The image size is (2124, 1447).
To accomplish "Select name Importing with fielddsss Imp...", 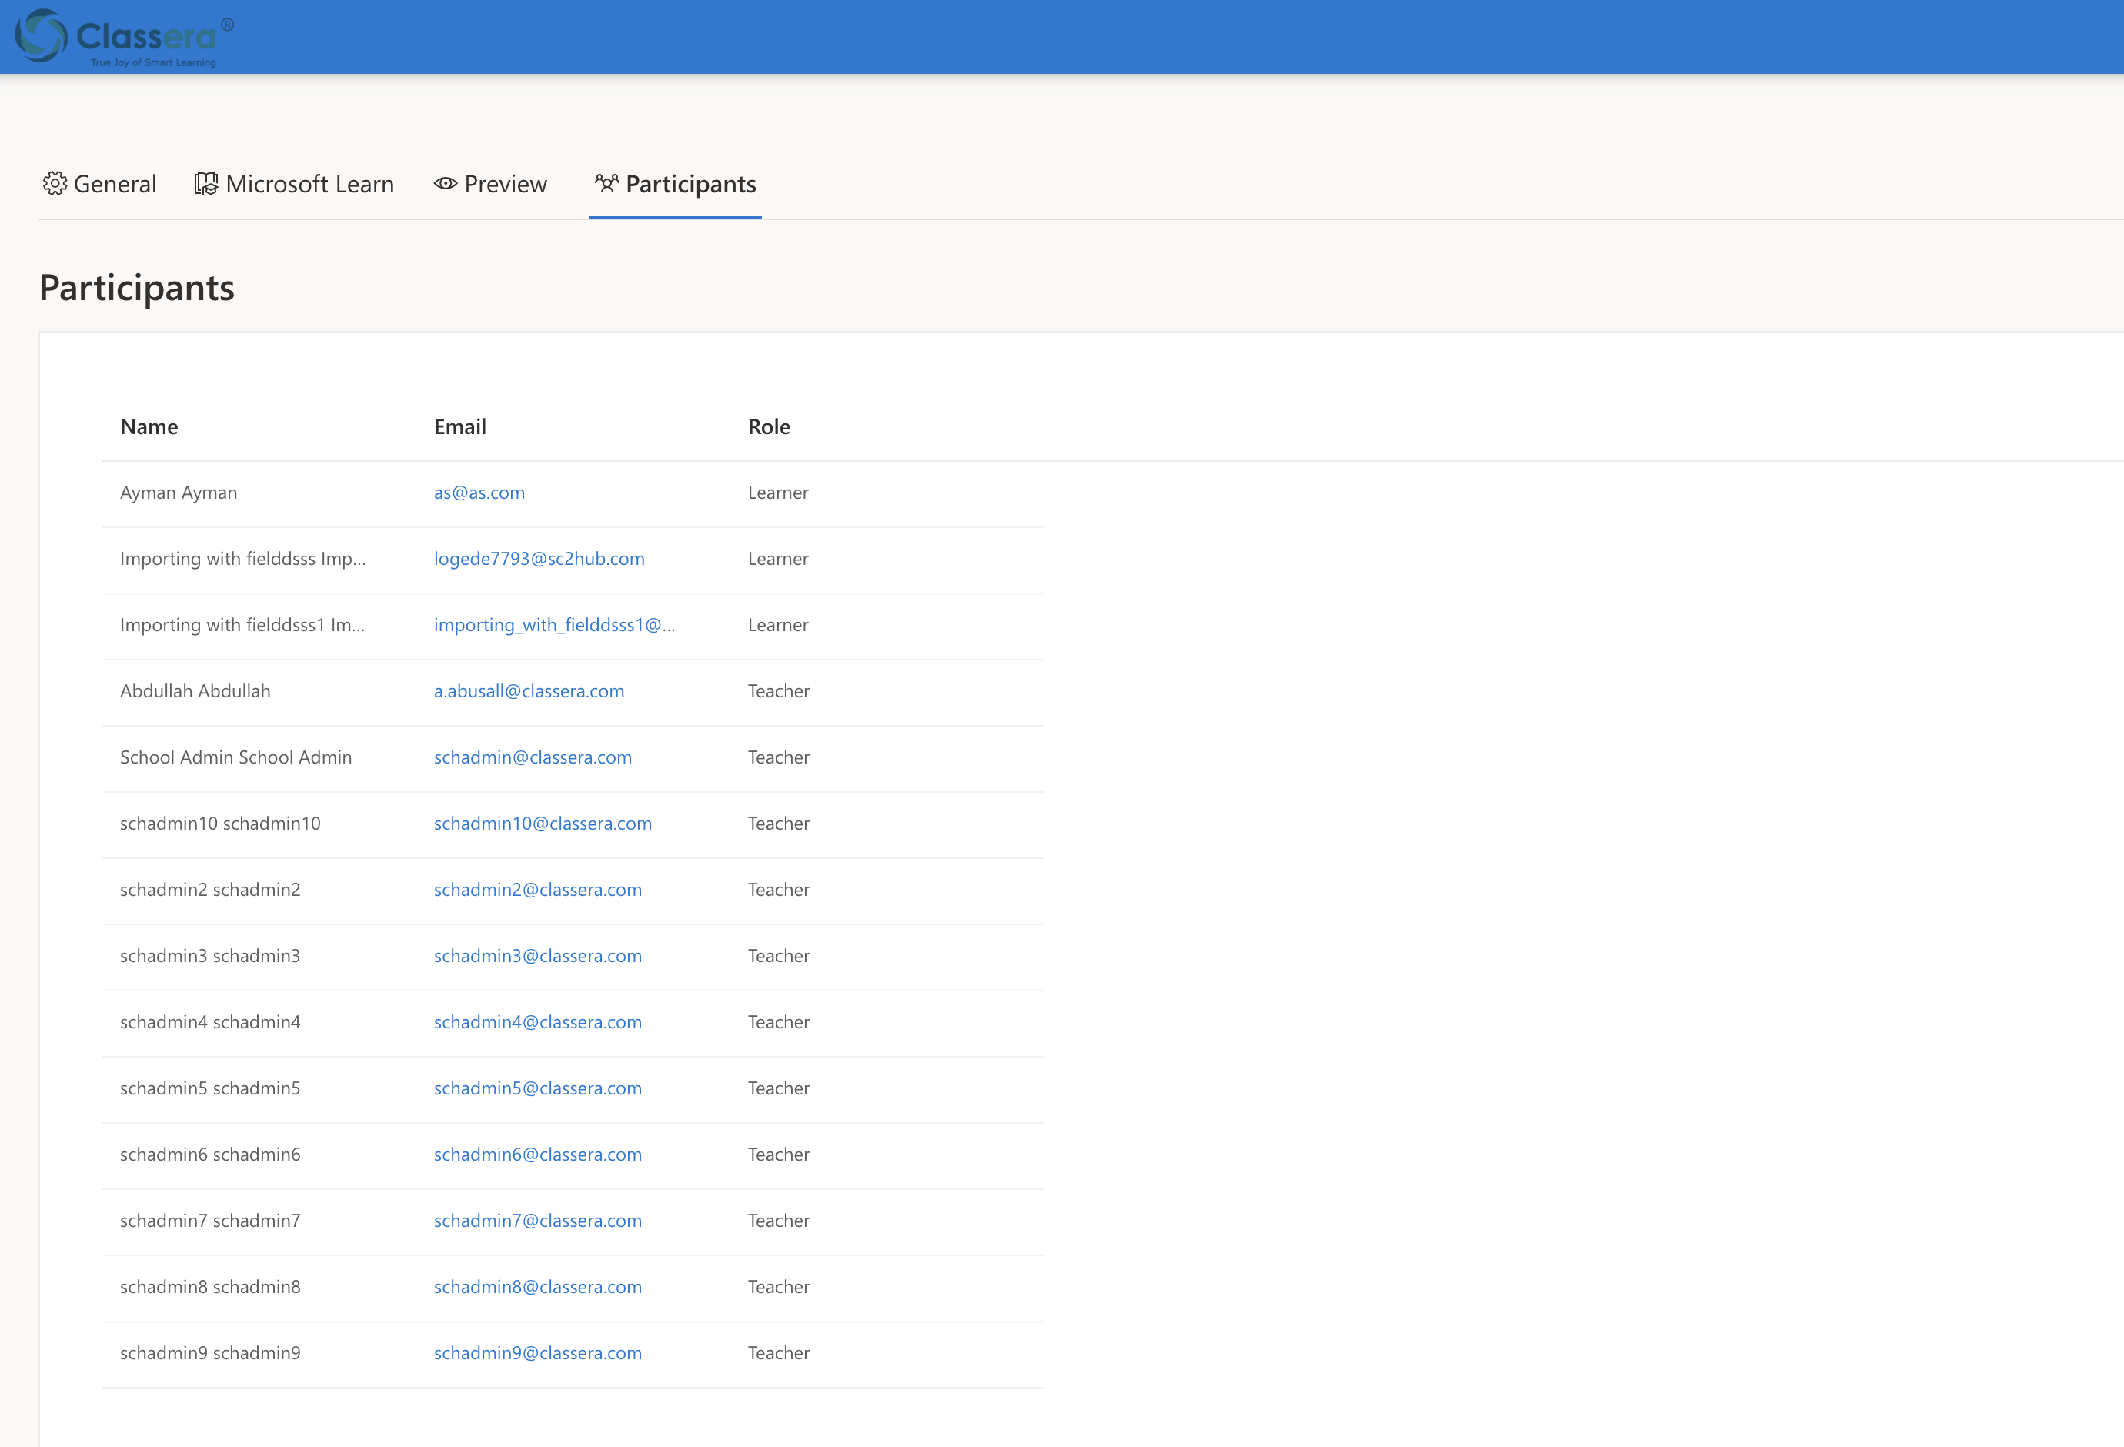I will point(243,559).
